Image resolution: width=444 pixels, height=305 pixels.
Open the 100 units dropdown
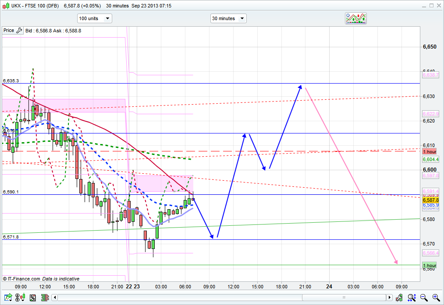[94, 18]
